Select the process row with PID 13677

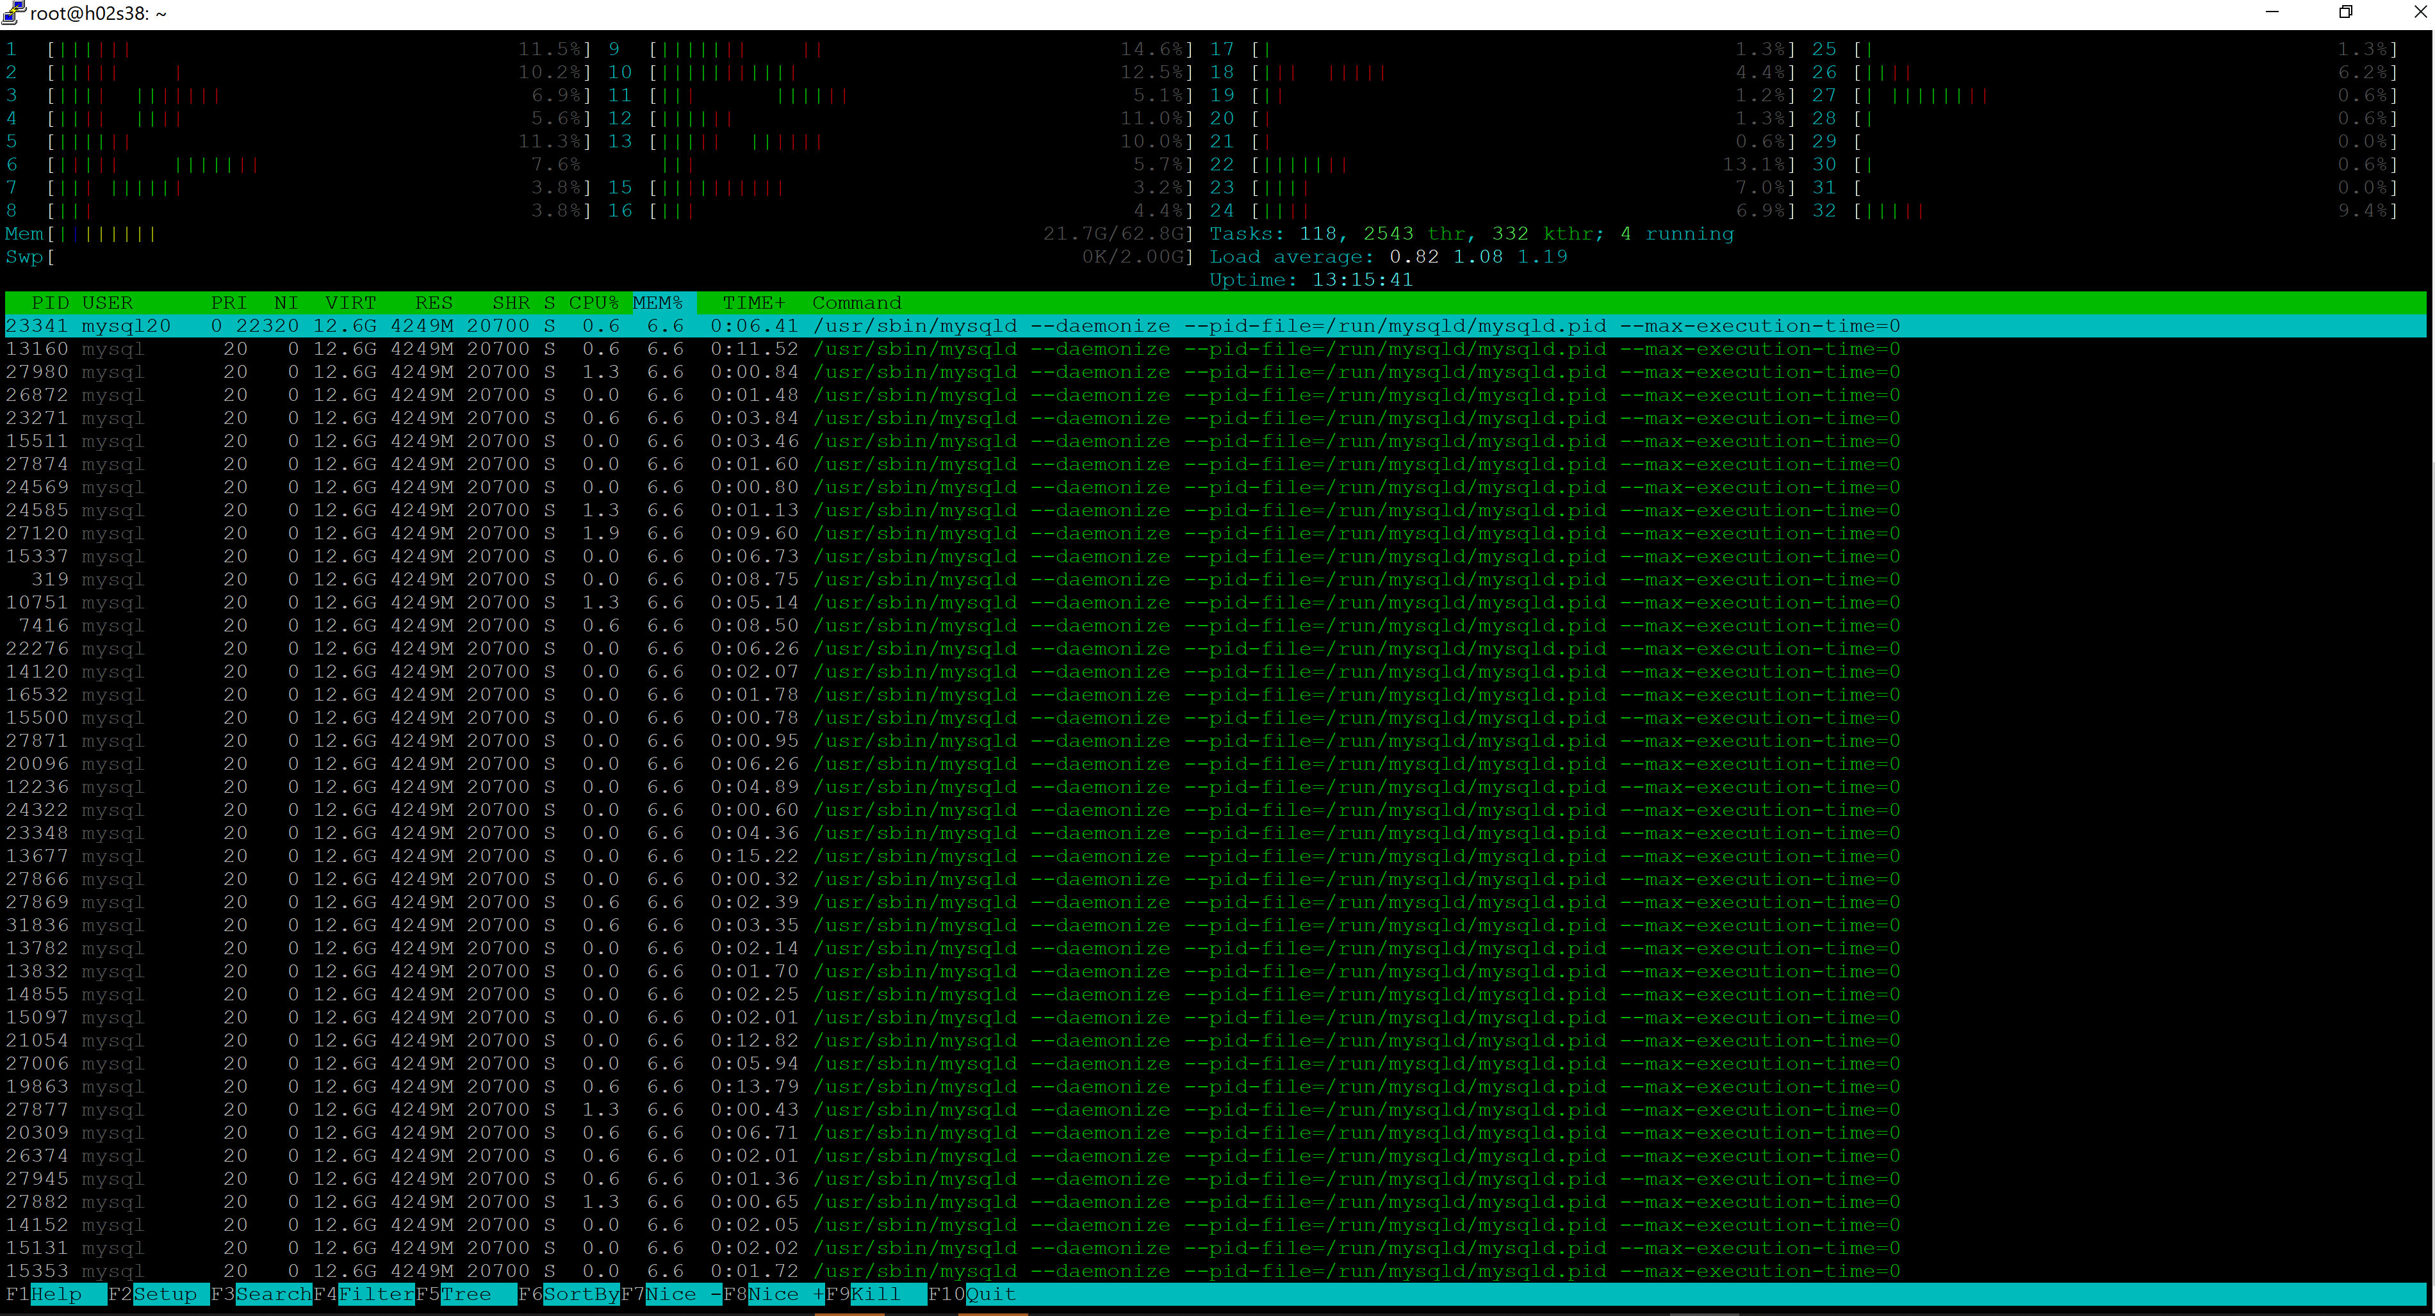(x=1216, y=856)
